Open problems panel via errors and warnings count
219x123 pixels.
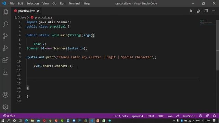[x=9, y=116]
